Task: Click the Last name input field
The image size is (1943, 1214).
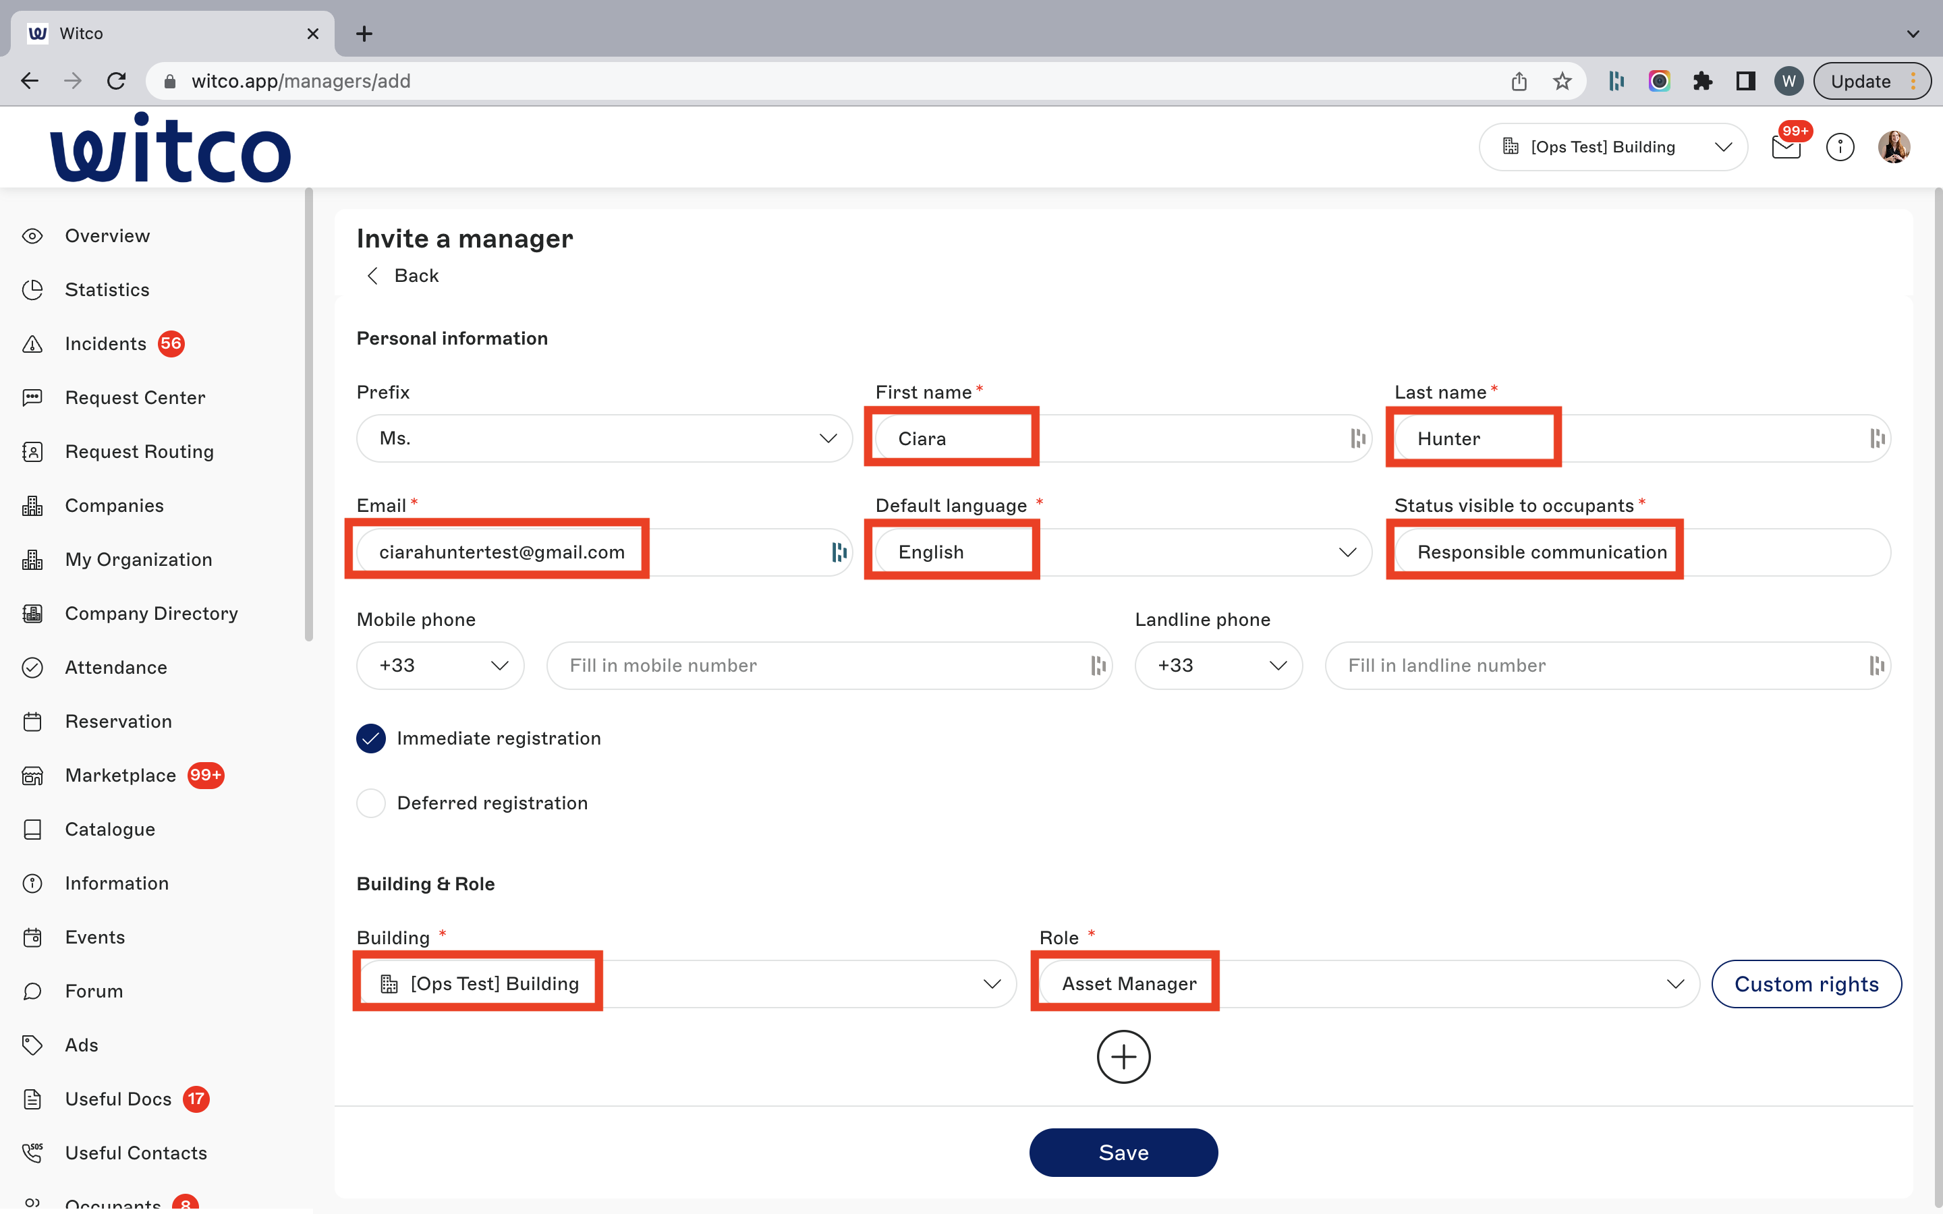Action: pyautogui.click(x=1642, y=438)
